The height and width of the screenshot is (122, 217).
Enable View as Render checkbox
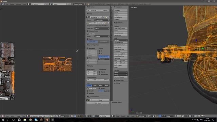[87, 31]
